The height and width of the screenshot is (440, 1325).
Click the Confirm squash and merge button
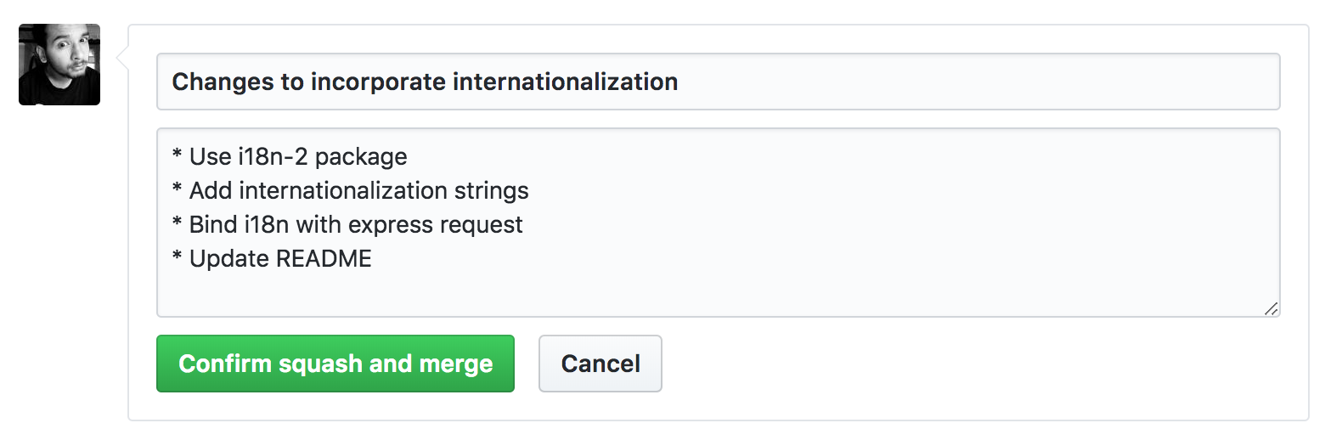(x=335, y=364)
